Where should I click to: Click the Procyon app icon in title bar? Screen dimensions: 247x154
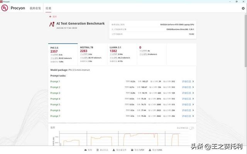pos(1,2)
